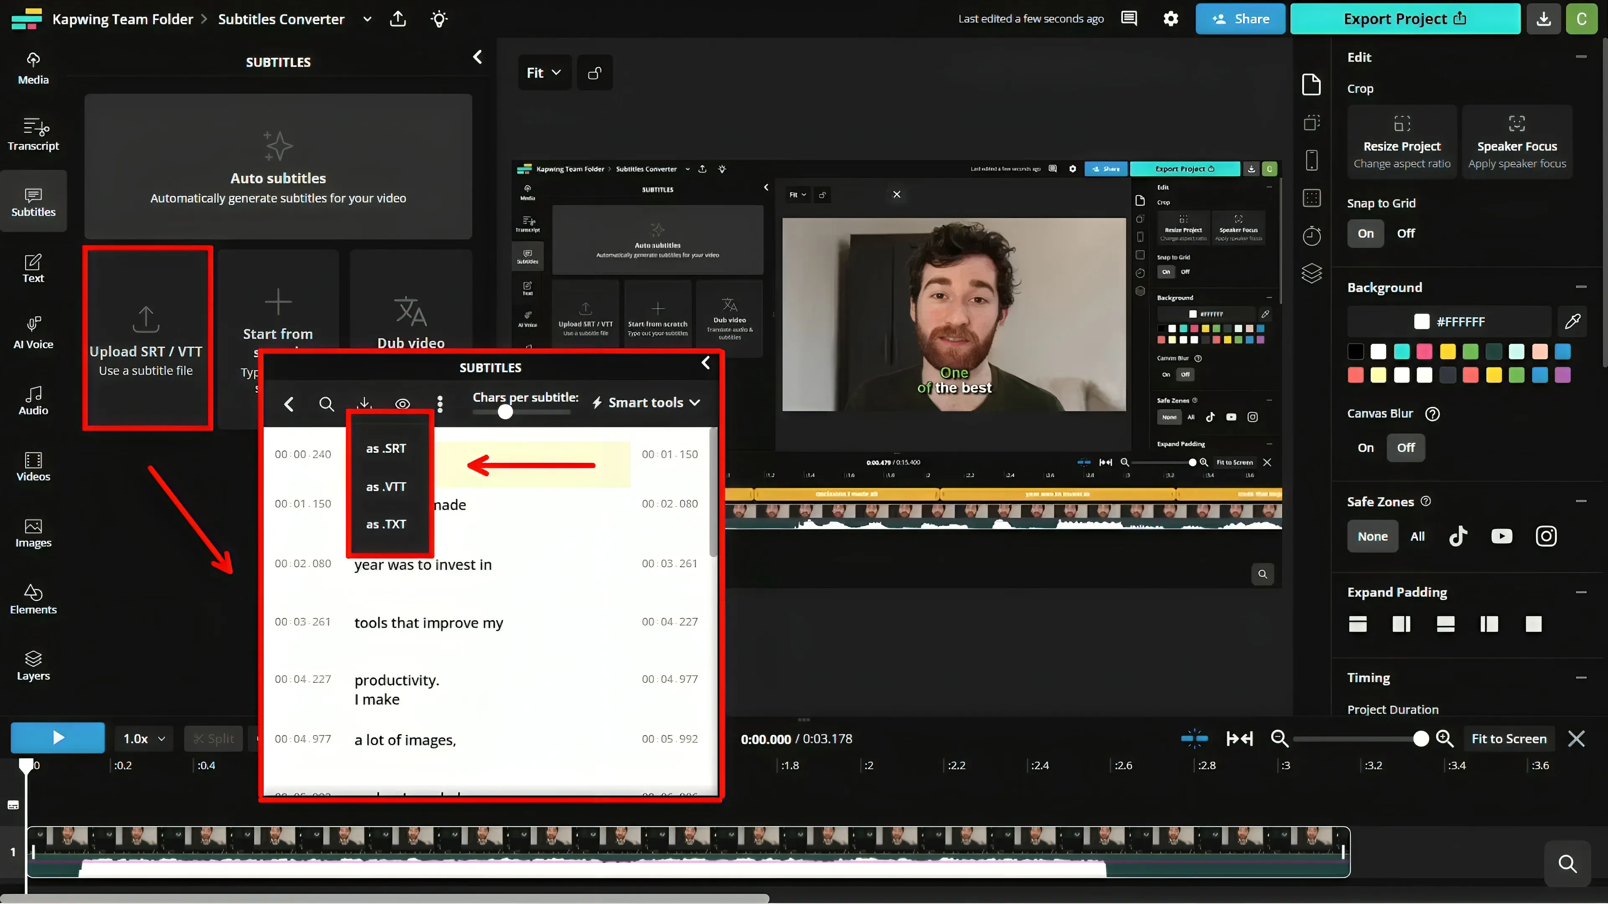Select the Text tool in the sidebar
The width and height of the screenshot is (1608, 904).
click(x=33, y=268)
